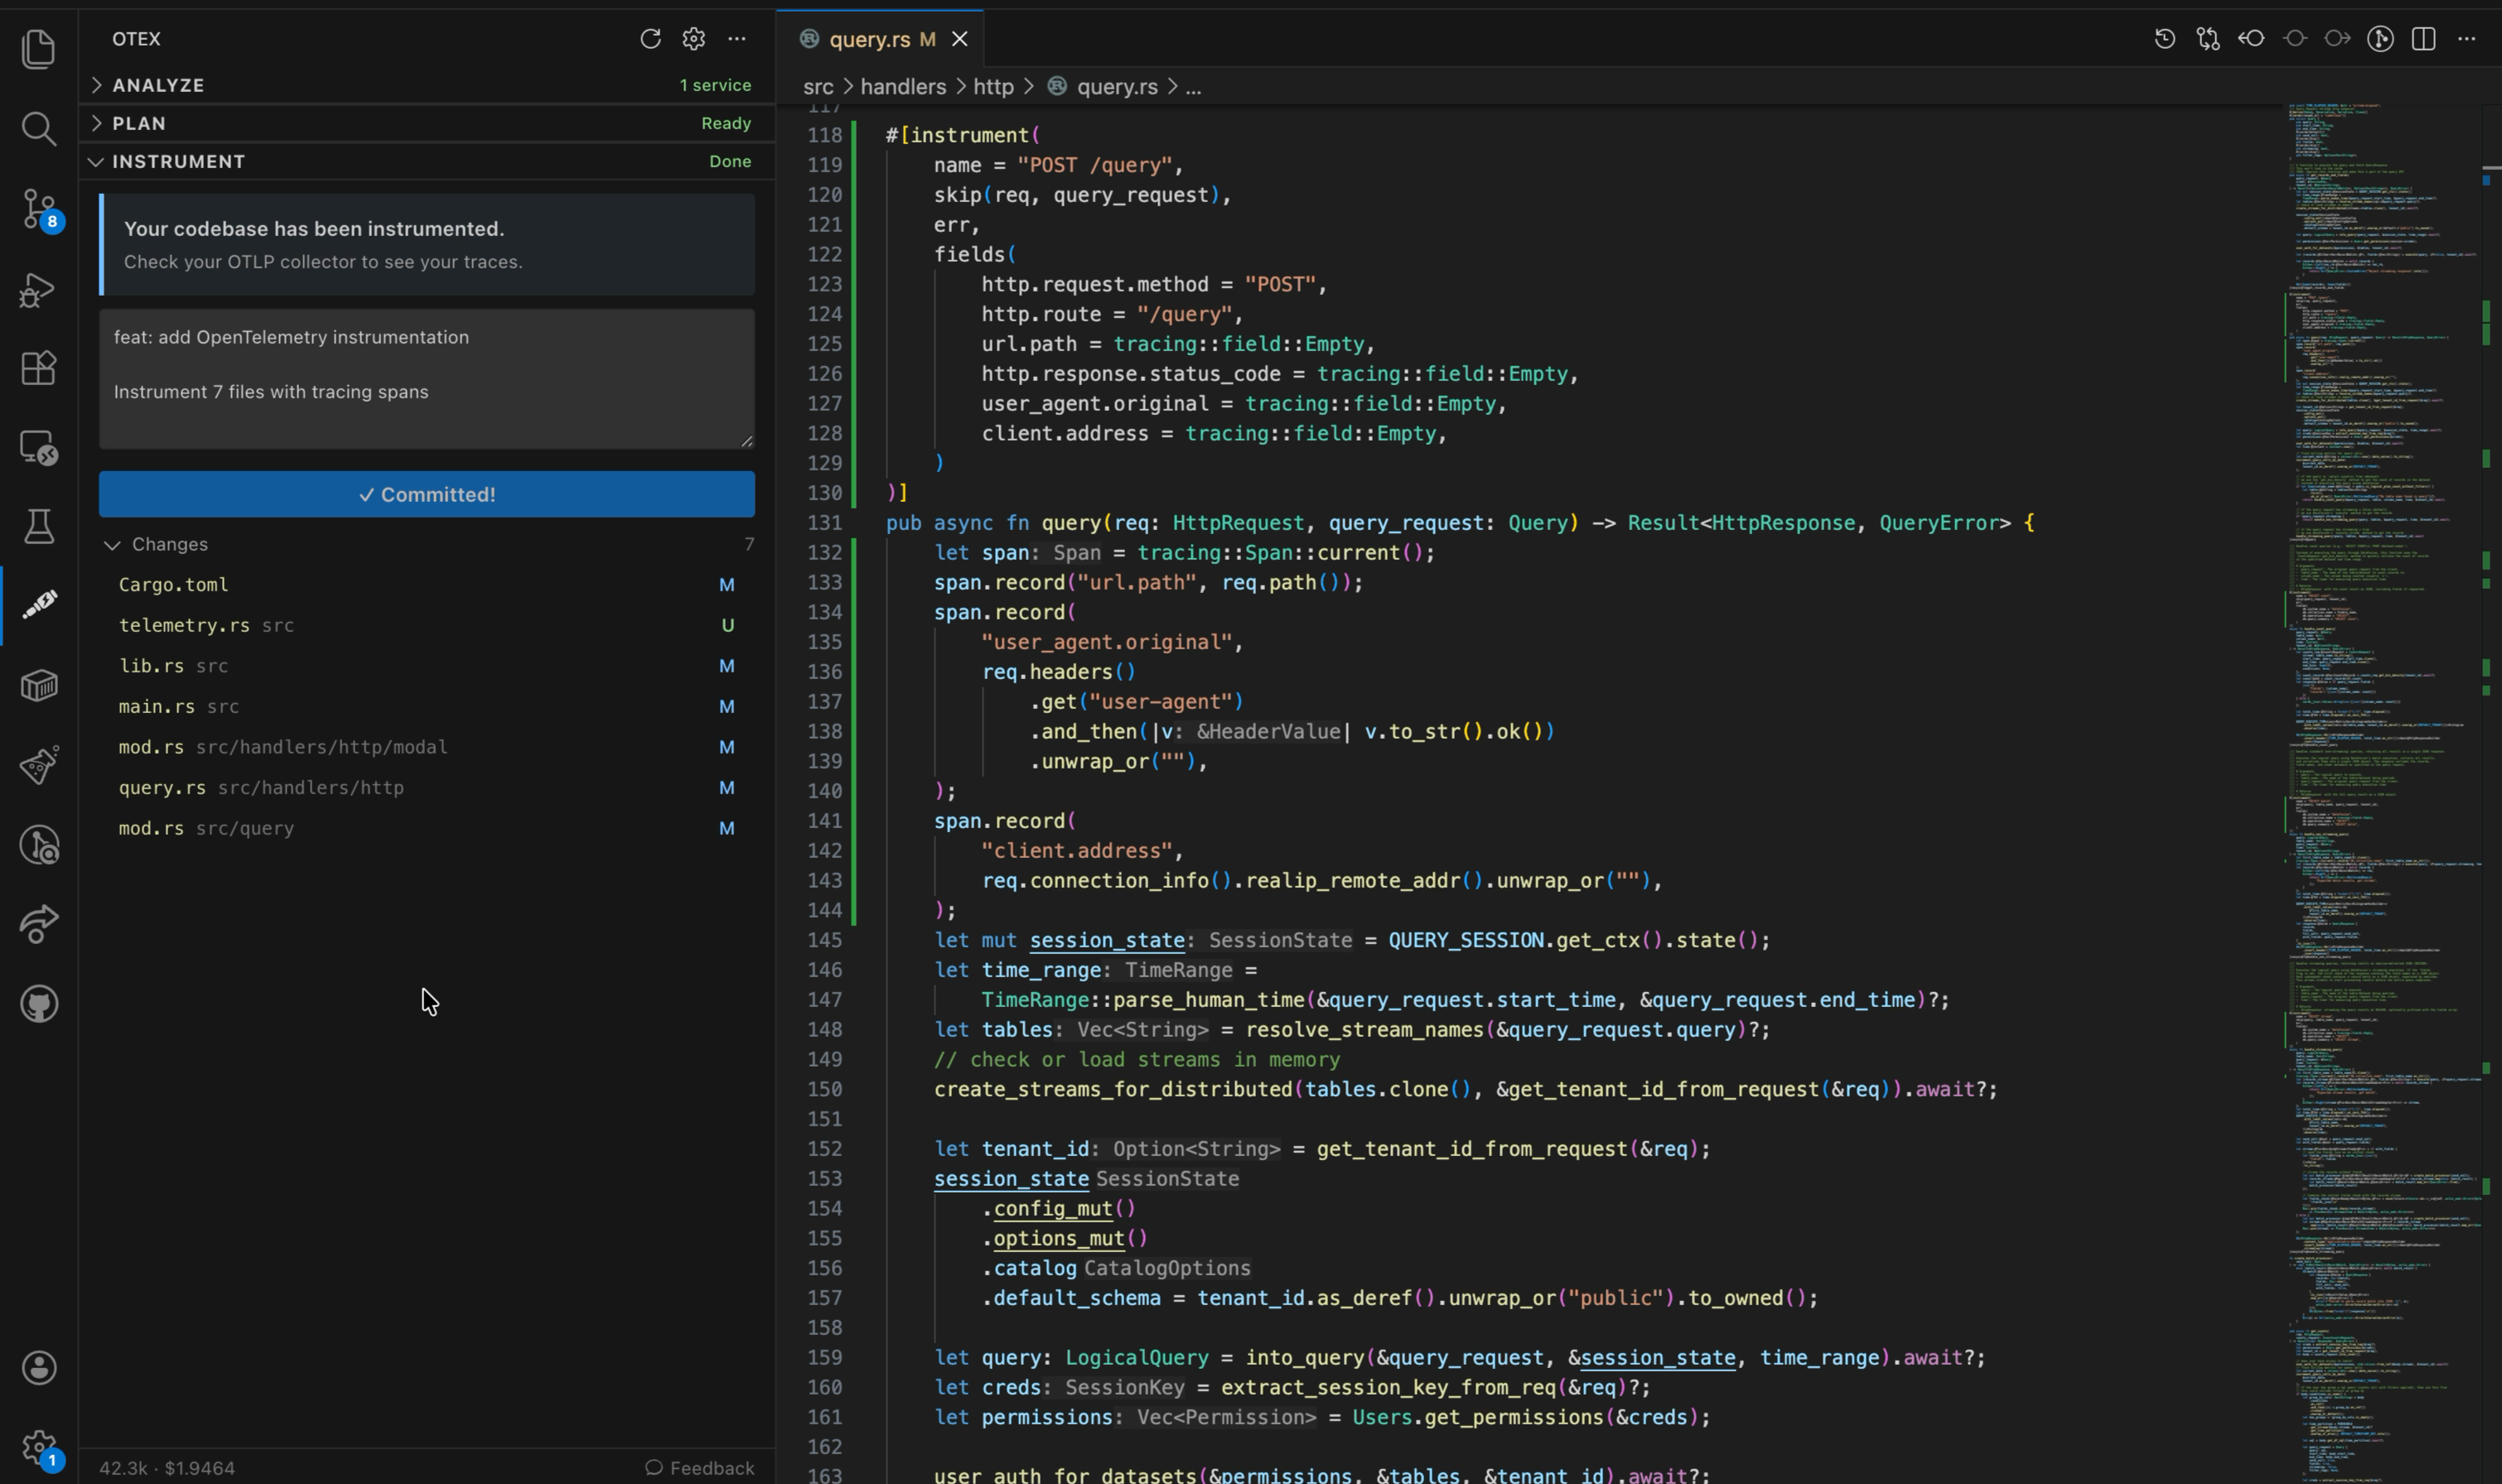Open the Explorer view in activity bar
This screenshot has height=1484, width=2502.
point(39,48)
